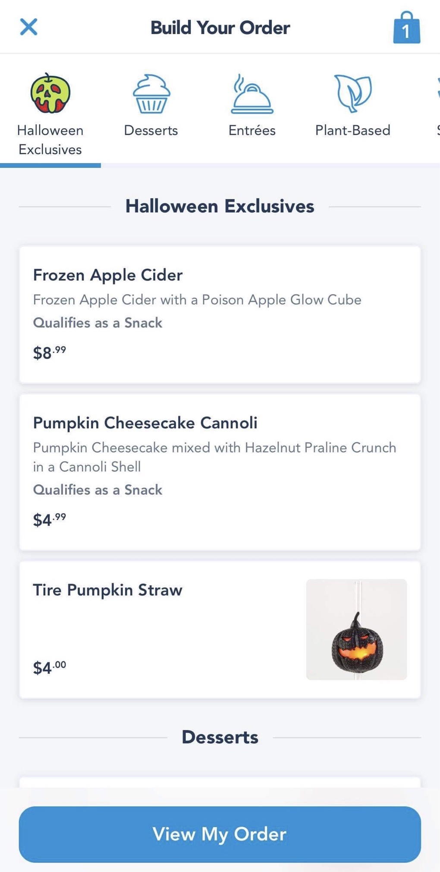Tap the $4.00 pumpkin straw price
Screen dimensions: 440x872
(x=50, y=667)
